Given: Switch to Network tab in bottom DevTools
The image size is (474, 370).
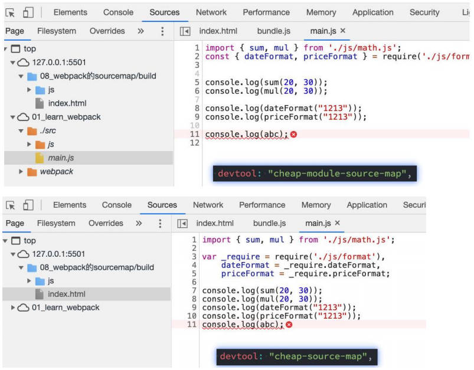Looking at the screenshot, I should coord(208,205).
